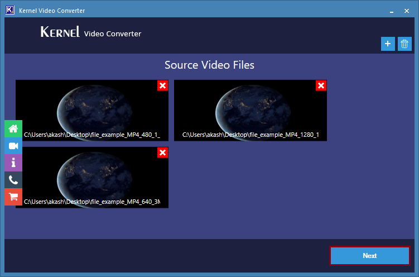Click the file path text of MP4_480 file

(x=92, y=135)
